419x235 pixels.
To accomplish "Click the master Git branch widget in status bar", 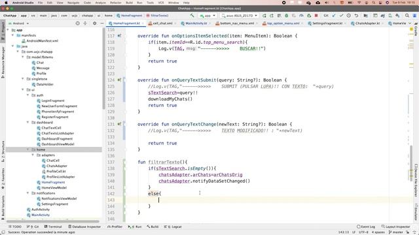I will [x=395, y=232].
